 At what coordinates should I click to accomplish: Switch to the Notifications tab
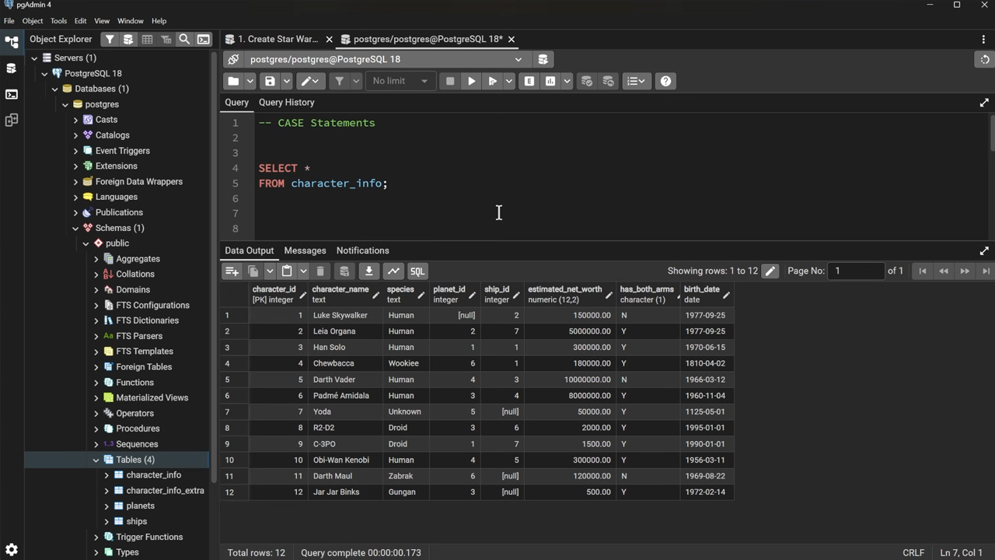tap(362, 250)
